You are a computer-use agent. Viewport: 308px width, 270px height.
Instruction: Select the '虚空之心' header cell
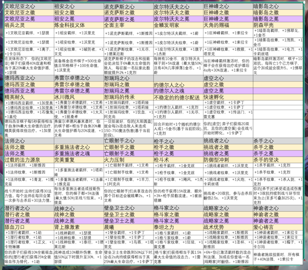coord(228,78)
